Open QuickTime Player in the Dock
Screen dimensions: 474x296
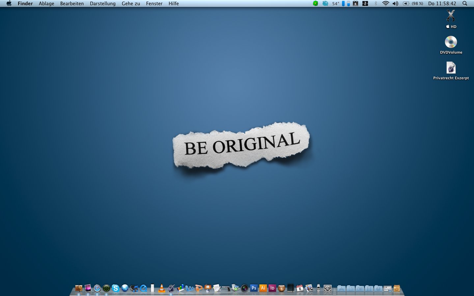pos(143,288)
